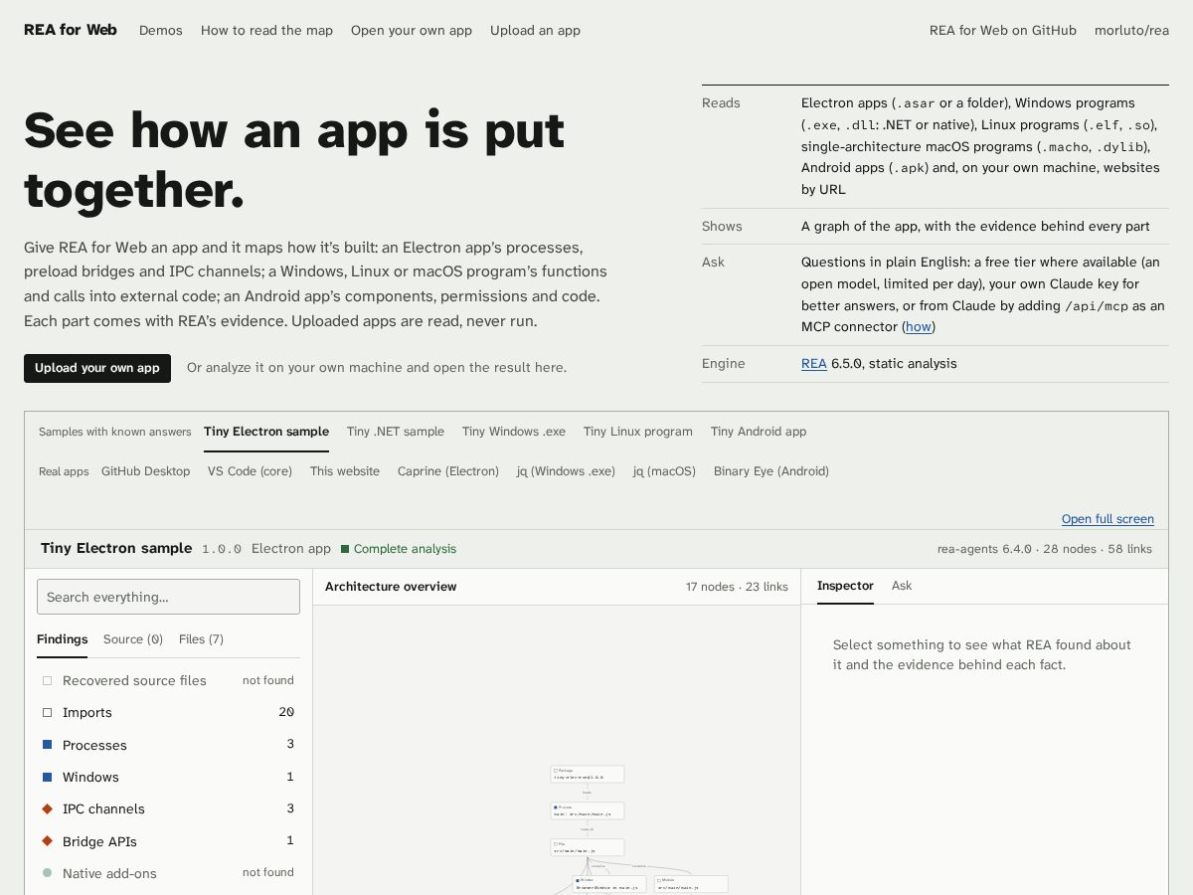
Task: Click the orange diamond icon beside IPC channels
Action: [47, 808]
